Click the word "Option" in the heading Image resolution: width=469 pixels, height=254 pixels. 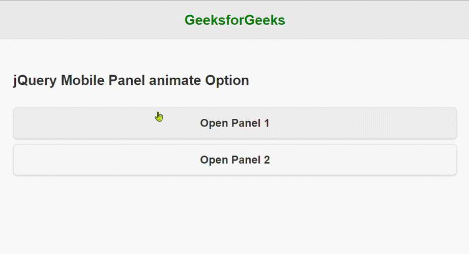coord(227,81)
